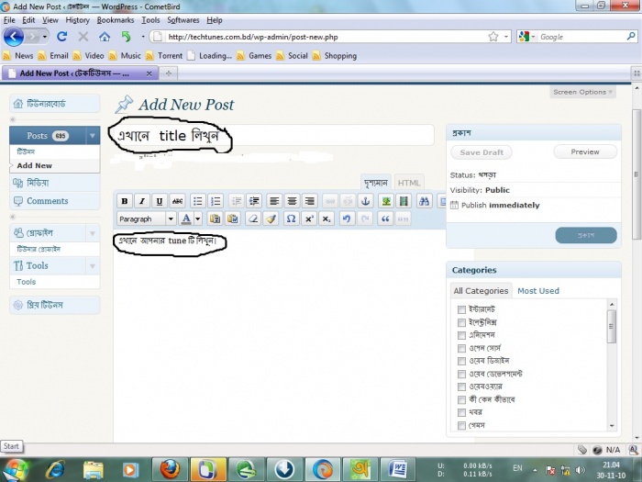Collapse the Posts menu arrow
This screenshot has width=642, height=482.
[93, 136]
